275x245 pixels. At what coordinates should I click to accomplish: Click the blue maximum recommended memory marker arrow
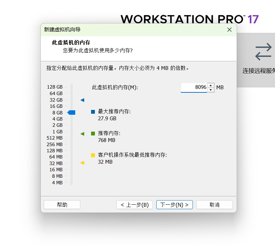tap(82, 100)
